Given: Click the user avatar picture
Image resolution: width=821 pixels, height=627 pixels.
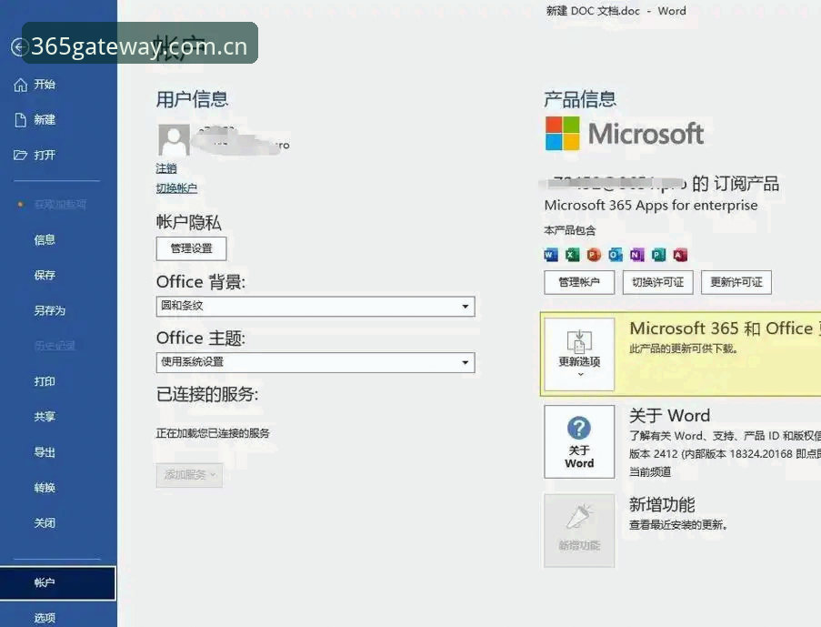Looking at the screenshot, I should click(x=174, y=140).
